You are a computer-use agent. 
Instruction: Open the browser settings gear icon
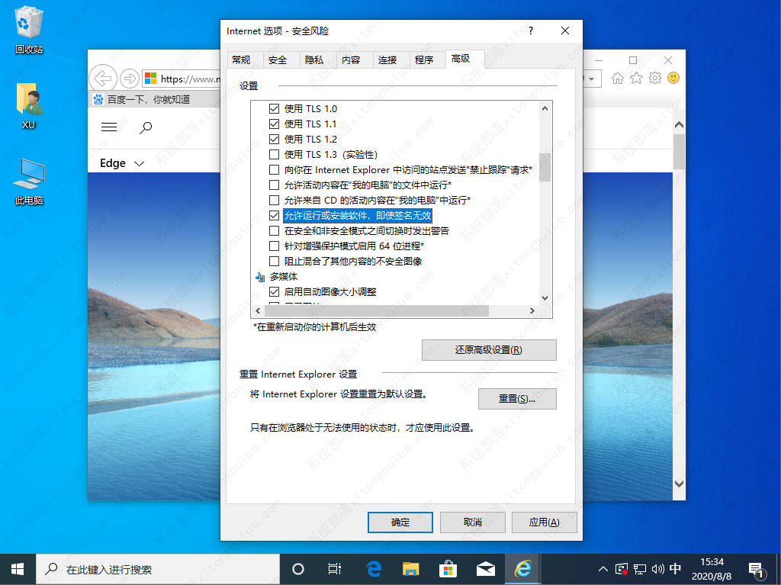[x=654, y=78]
